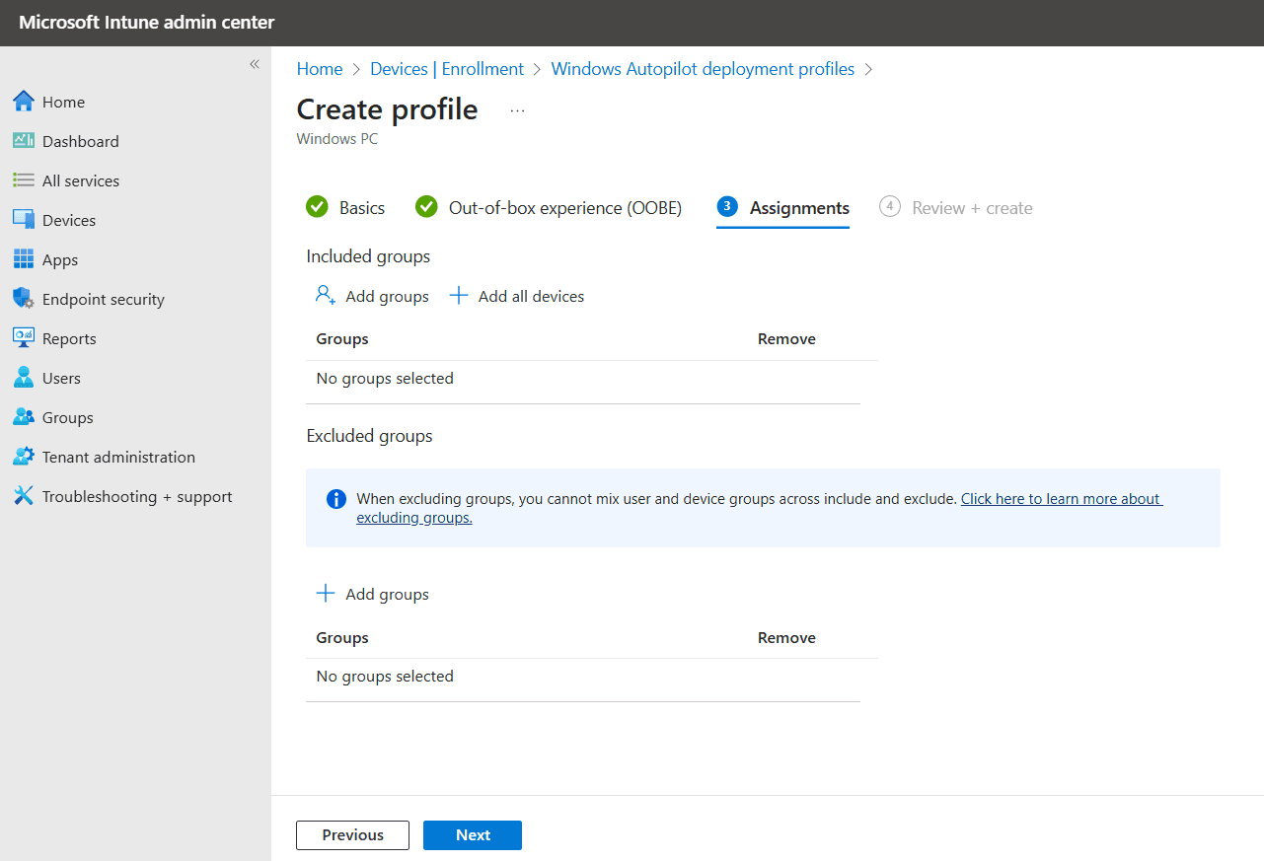Open the Home section in sidebar
1264x861 pixels.
[62, 101]
